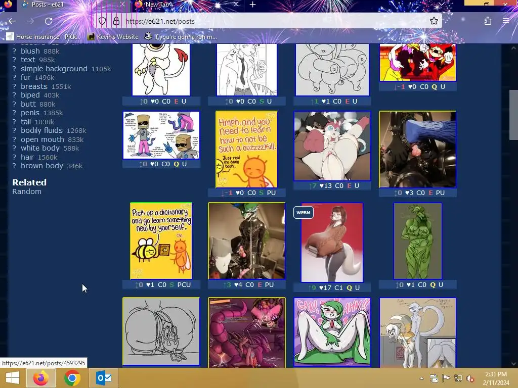
Task: Click the page vertical scrollbar thumb
Action: click(x=513, y=115)
